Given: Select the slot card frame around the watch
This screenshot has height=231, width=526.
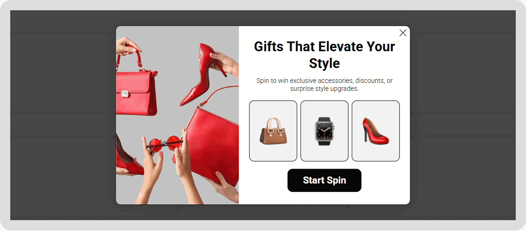Looking at the screenshot, I should point(324,131).
